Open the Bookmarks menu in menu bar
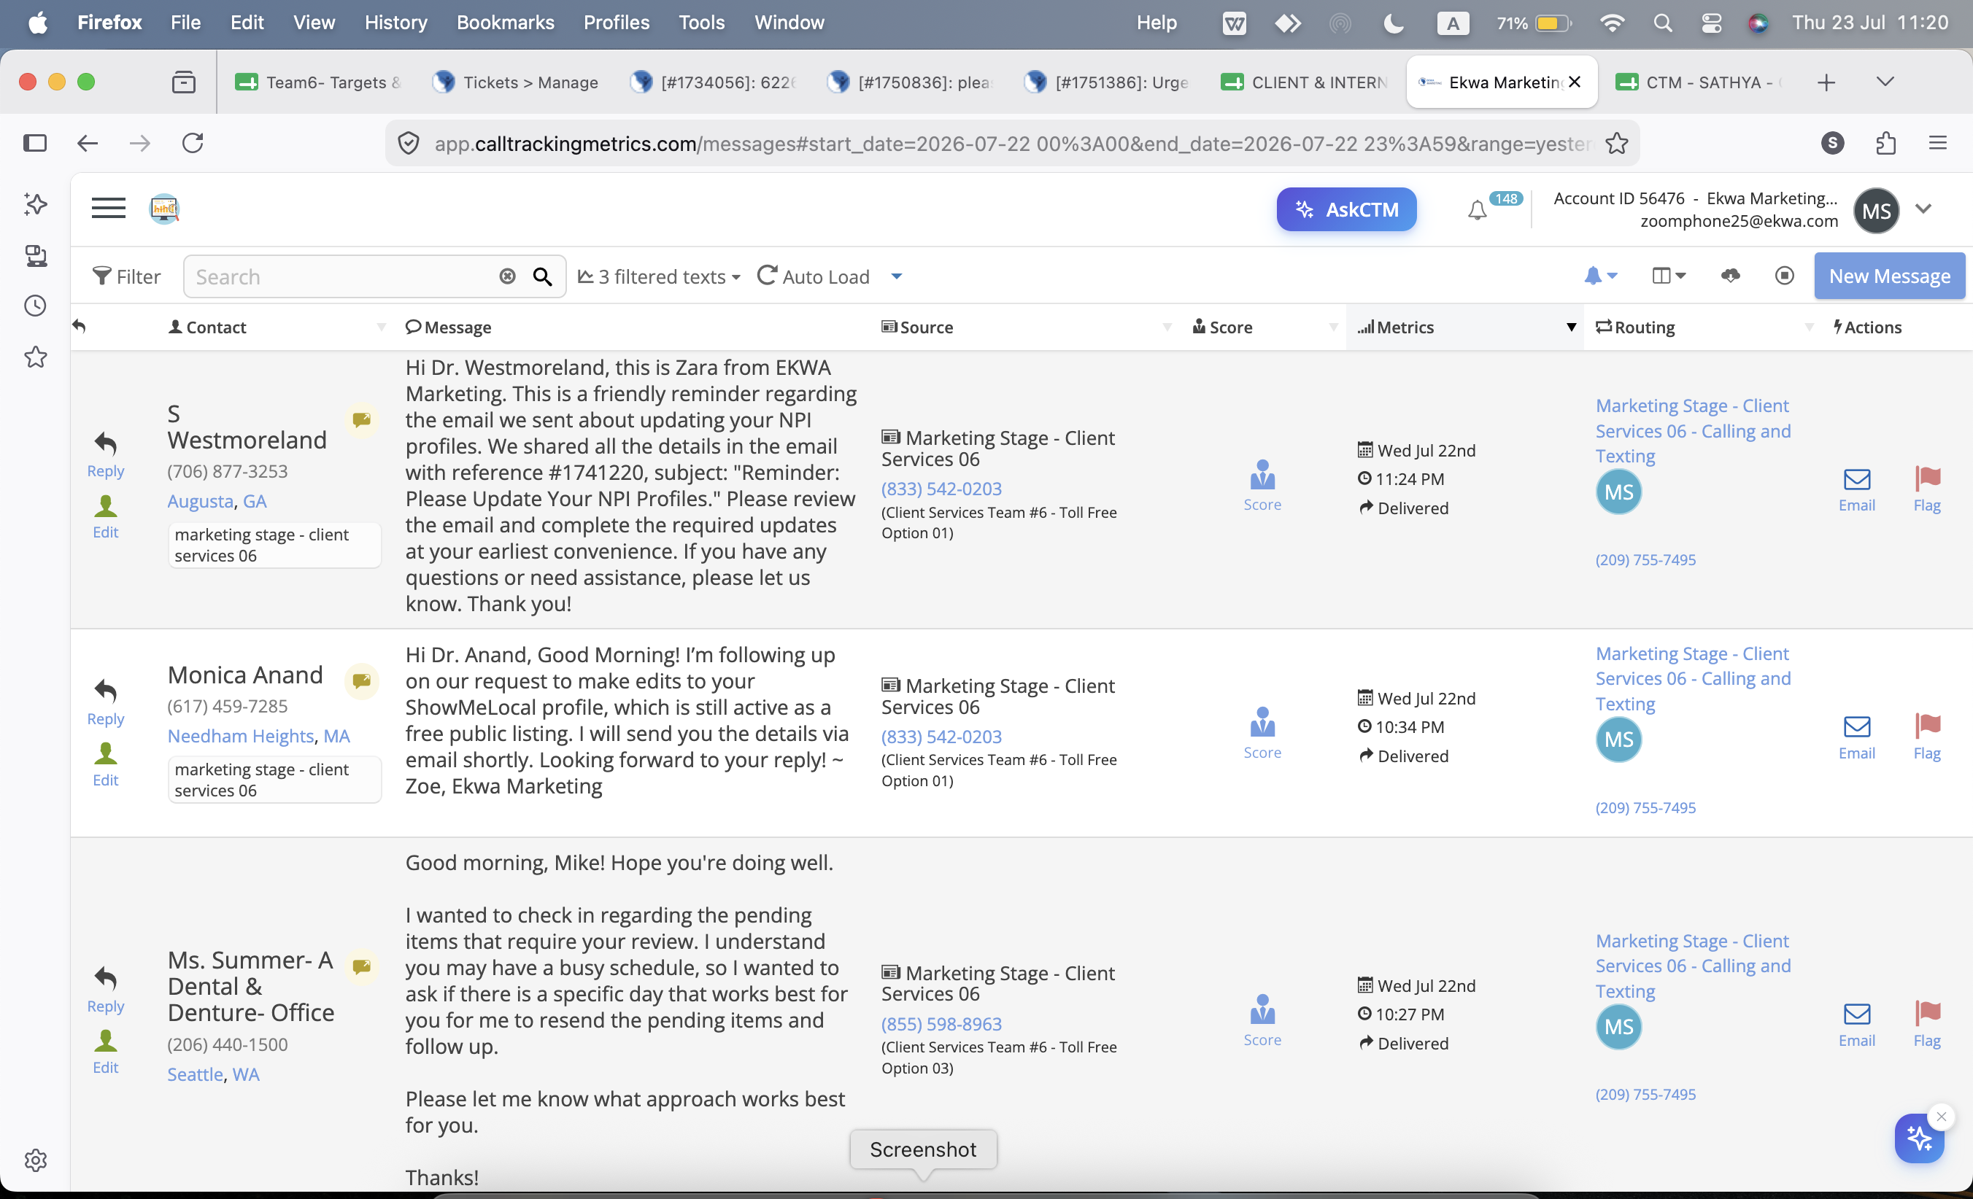The image size is (1973, 1199). [505, 23]
